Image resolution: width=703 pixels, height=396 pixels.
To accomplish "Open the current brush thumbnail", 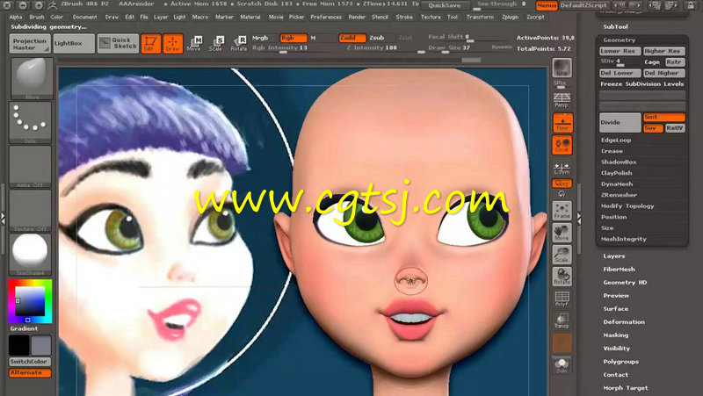I will point(31,78).
